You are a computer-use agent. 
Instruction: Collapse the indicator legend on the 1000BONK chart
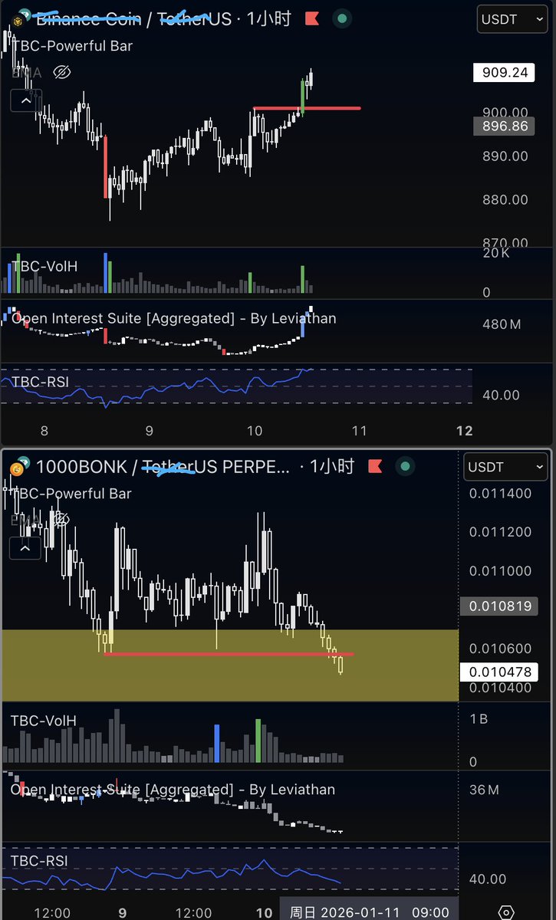pos(25,548)
